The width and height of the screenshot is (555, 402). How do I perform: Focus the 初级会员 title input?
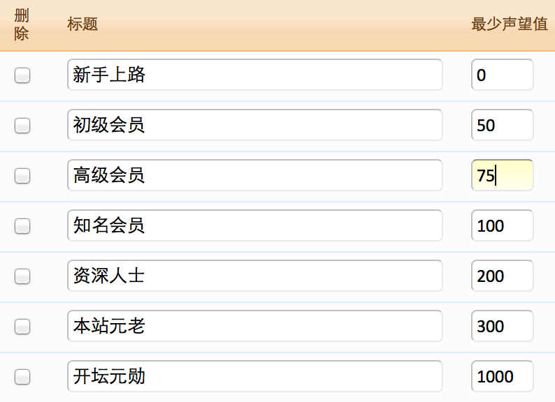(255, 125)
